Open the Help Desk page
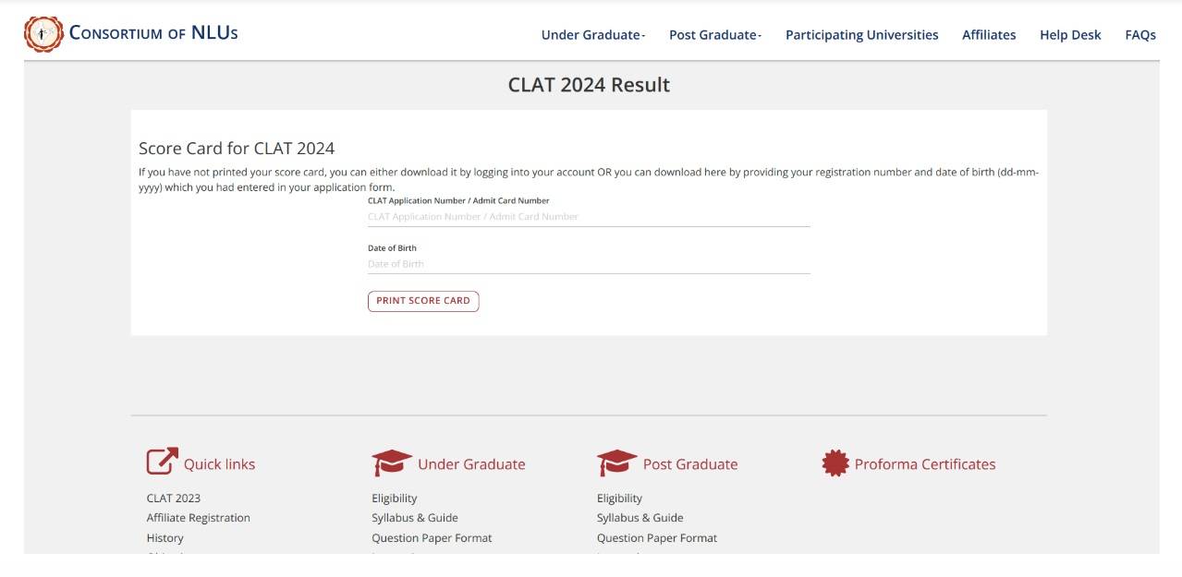 click(x=1070, y=34)
